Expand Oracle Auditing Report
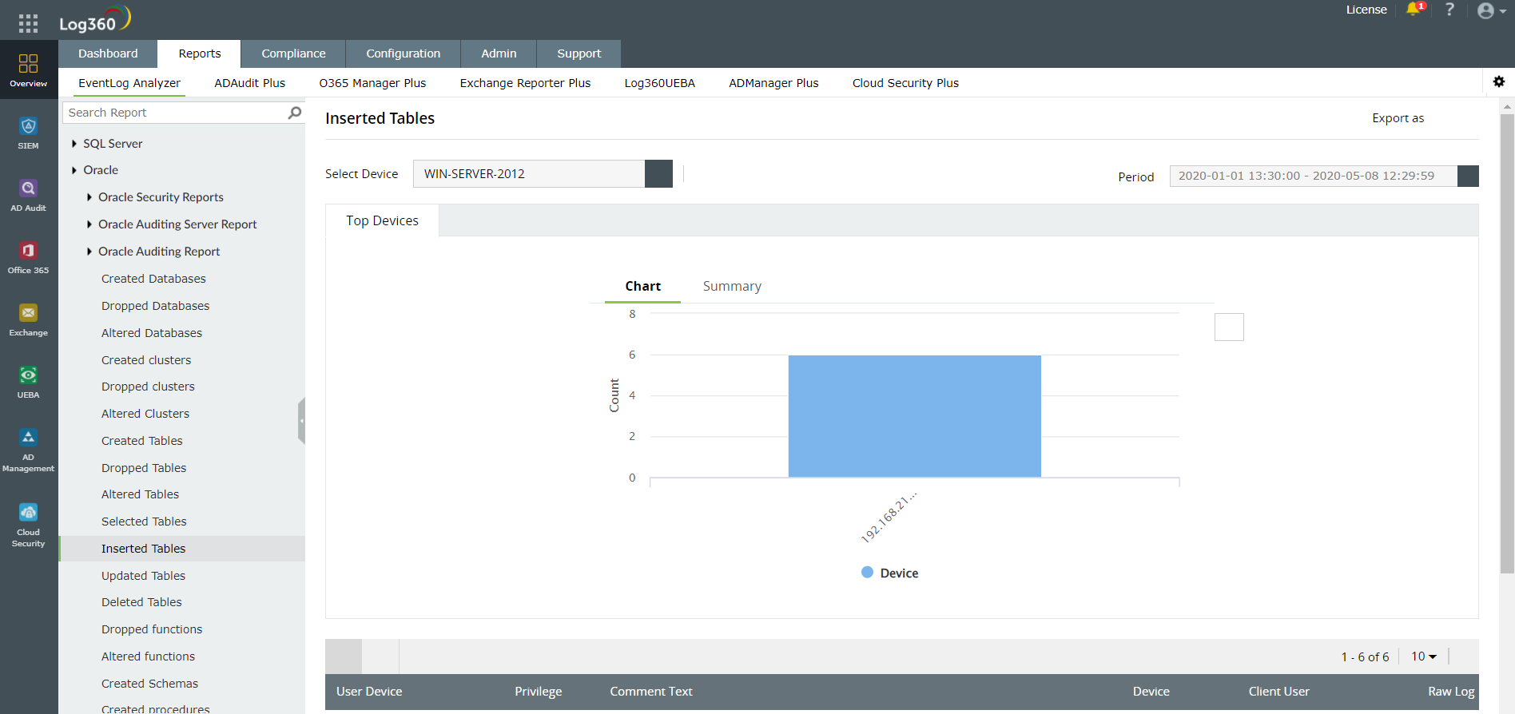Image resolution: width=1515 pixels, height=714 pixels. 89,252
